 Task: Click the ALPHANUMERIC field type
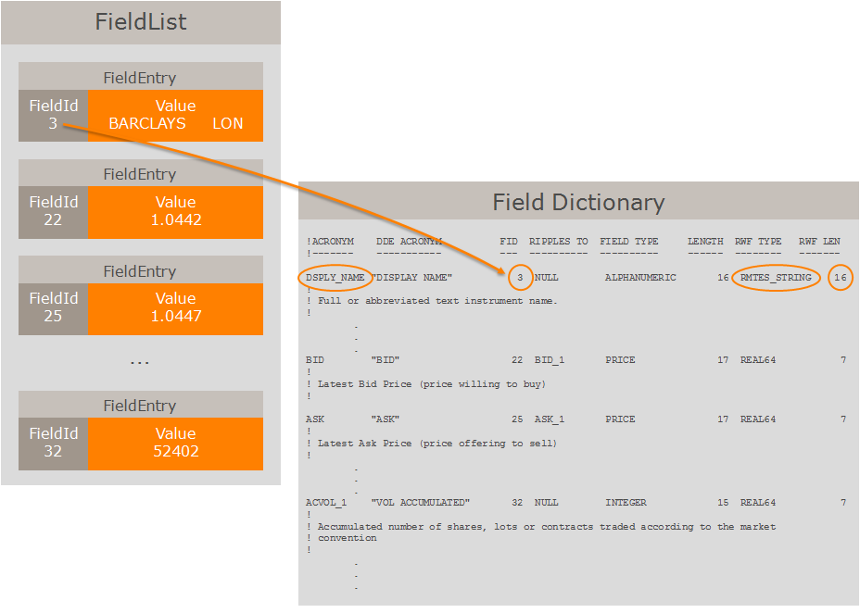[640, 278]
